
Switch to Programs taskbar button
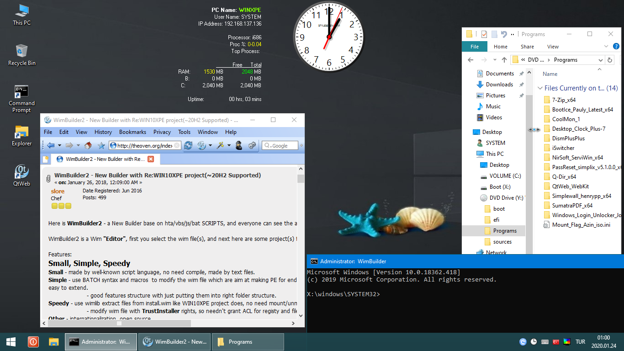click(248, 341)
